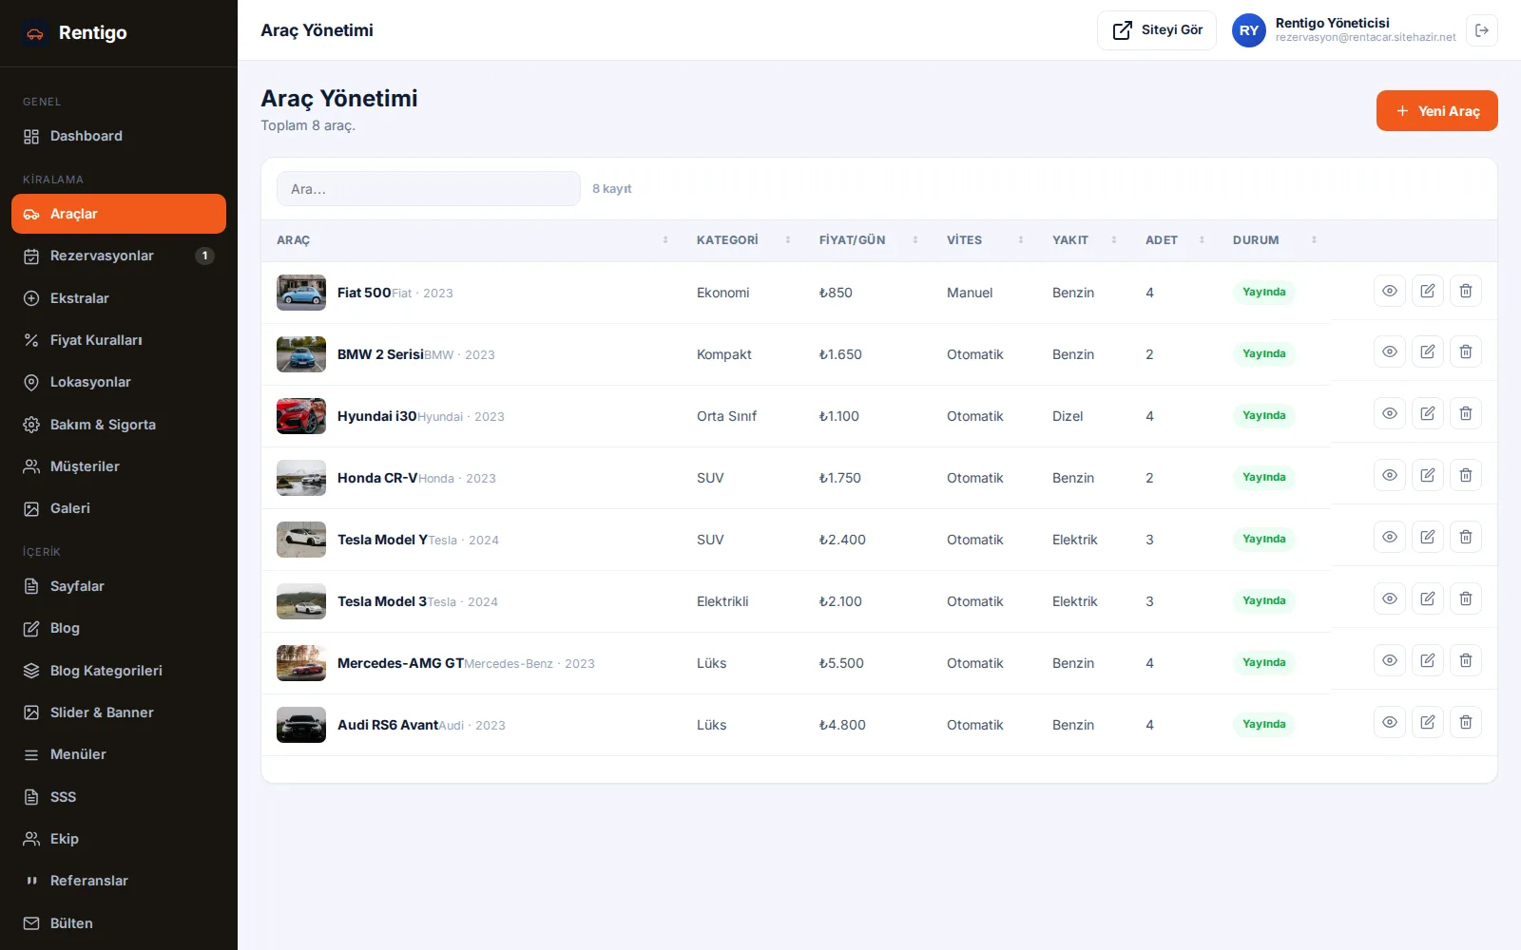This screenshot has width=1521, height=950.
Task: Edit the Tesla Model 3 vehicle
Action: click(1428, 599)
